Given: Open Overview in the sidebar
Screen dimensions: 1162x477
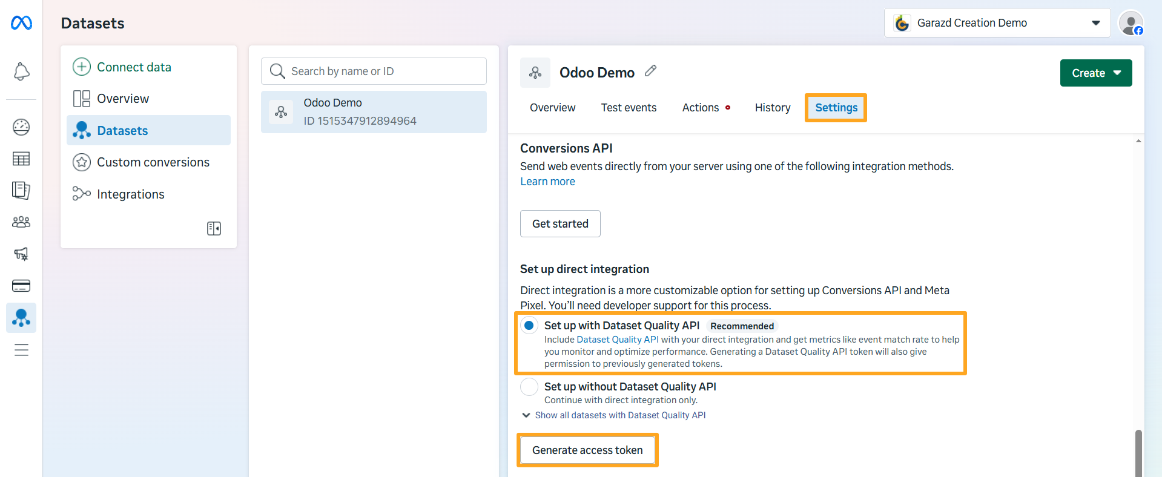Looking at the screenshot, I should (x=123, y=99).
